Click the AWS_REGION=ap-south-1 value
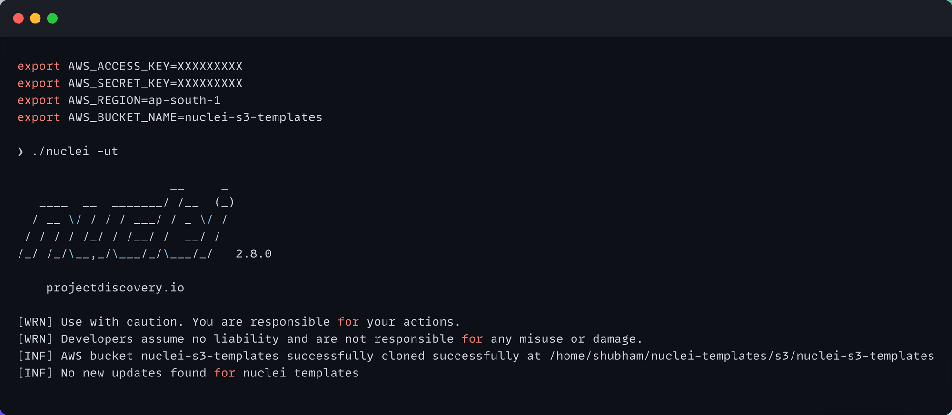The width and height of the screenshot is (952, 415). click(144, 101)
